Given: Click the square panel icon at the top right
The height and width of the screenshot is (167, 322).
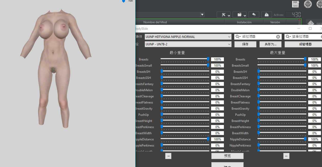Looking at the screenshot, I should [296, 4].
